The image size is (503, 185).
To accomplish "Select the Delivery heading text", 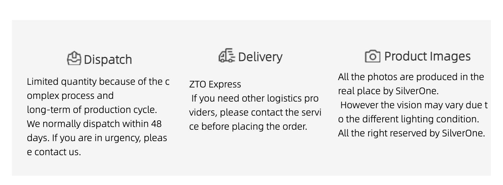I will click(260, 57).
